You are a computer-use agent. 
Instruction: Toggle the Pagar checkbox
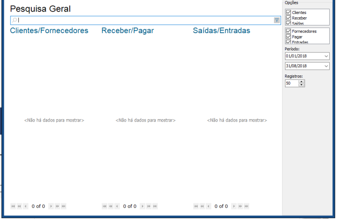pos(288,37)
